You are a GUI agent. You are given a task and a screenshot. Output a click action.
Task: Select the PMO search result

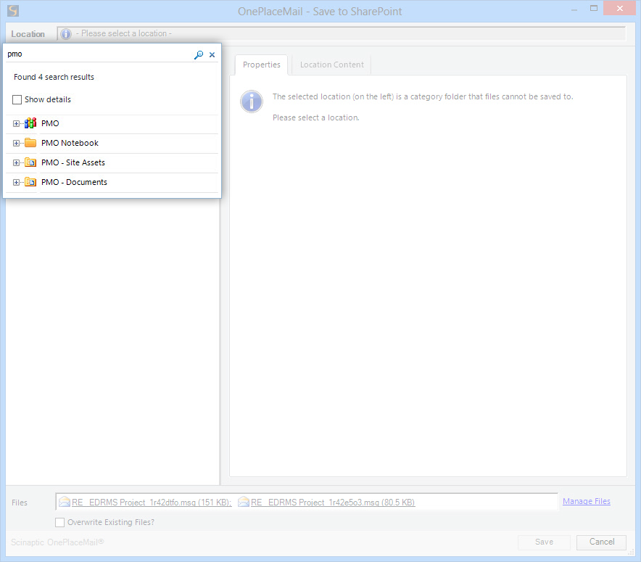(x=50, y=123)
